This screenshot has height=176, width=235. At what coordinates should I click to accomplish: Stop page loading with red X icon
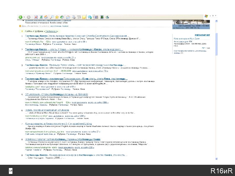[36, 17]
